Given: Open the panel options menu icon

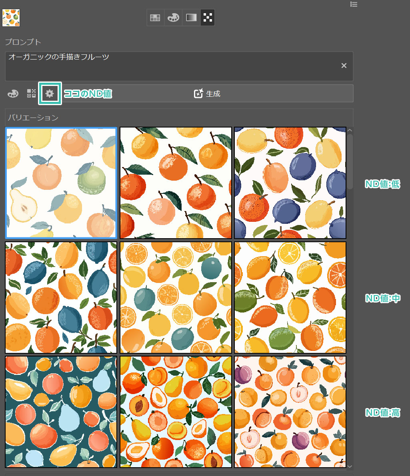Looking at the screenshot, I should tap(353, 4).
